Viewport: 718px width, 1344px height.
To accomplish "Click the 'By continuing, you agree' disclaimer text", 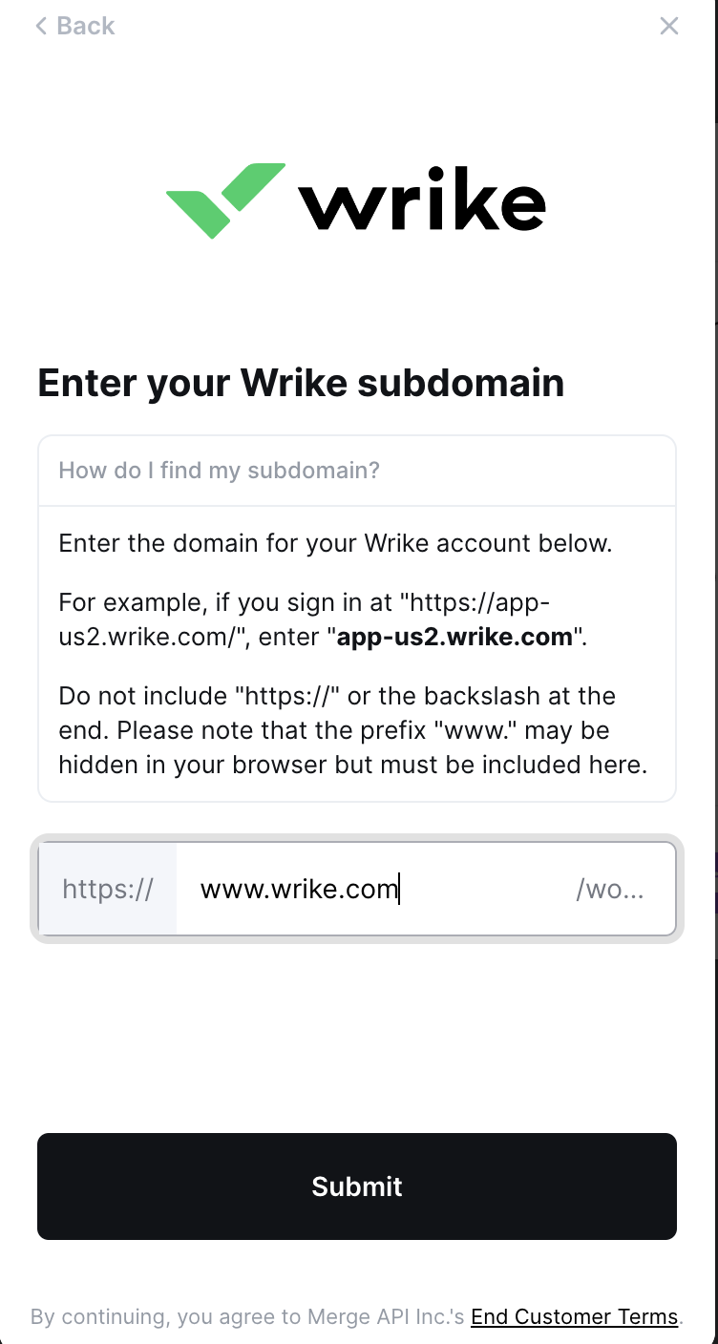I will [248, 1317].
